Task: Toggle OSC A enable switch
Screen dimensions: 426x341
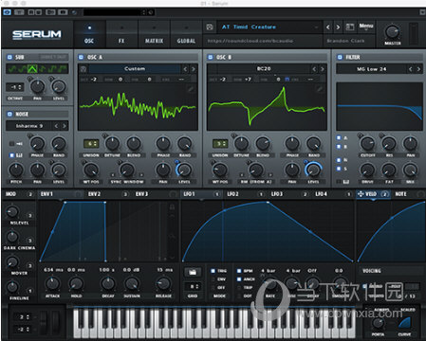Action: [81, 57]
